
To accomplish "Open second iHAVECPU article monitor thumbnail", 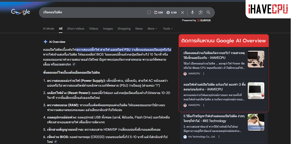I will (256, 91).
